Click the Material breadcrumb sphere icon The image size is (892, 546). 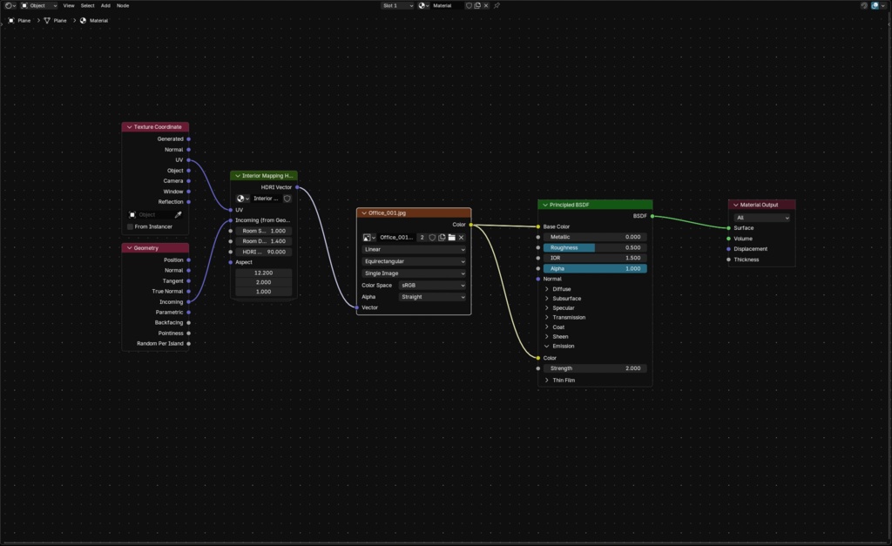83,21
